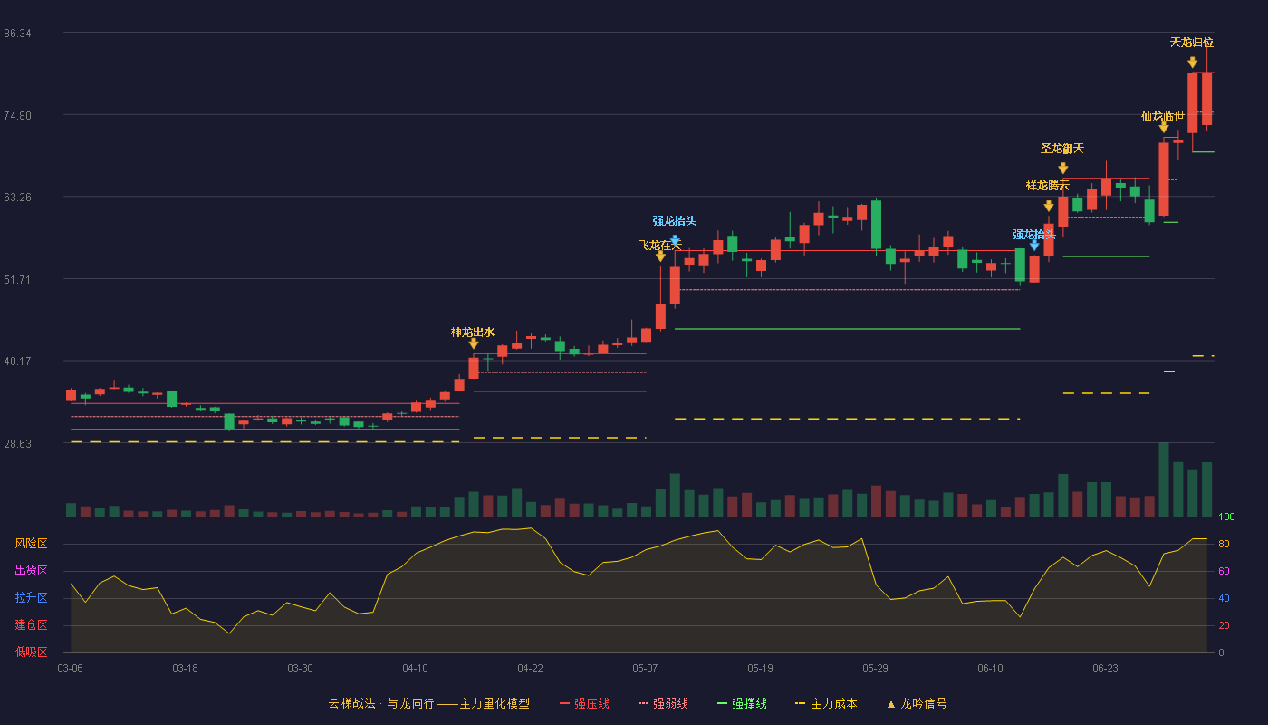The image size is (1268, 725).
Task: Select the blue 强龙抬头 arrow next to 飞龙在天
Action: pos(675,241)
